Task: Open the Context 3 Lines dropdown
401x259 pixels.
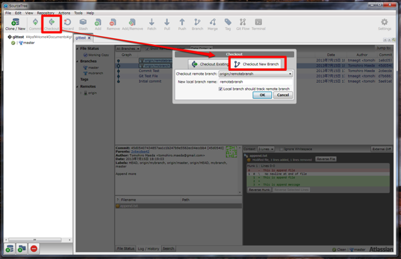Action: [x=266, y=149]
